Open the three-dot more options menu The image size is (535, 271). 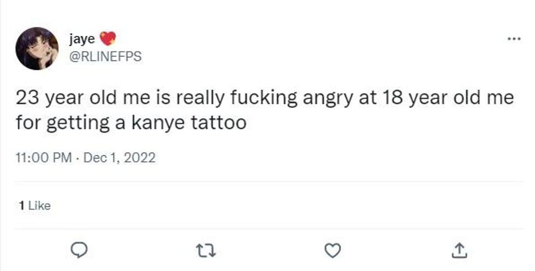(x=513, y=39)
